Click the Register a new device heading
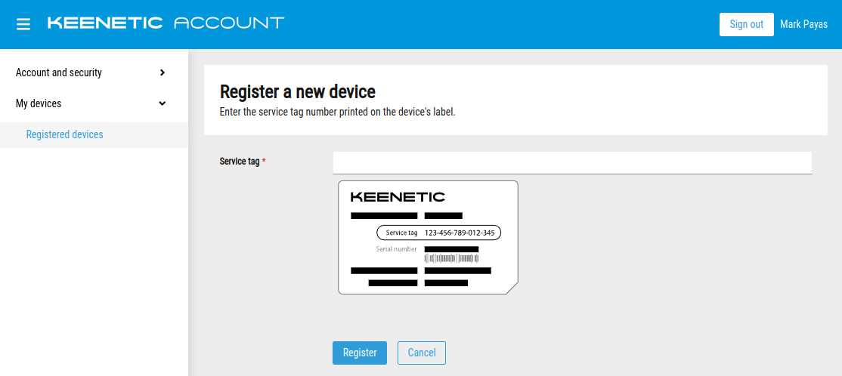The width and height of the screenshot is (842, 376). tap(297, 92)
